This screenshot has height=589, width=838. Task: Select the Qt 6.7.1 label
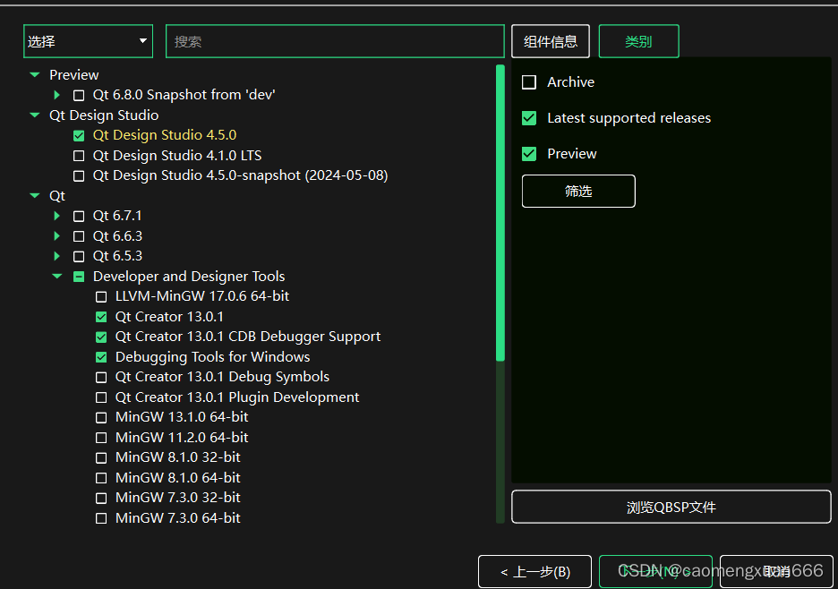[x=117, y=216]
